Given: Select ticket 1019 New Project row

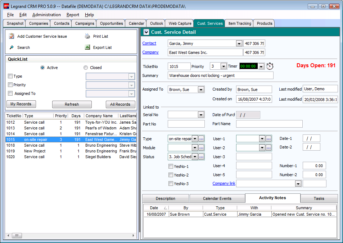Looking at the screenshot, I should [71, 151].
